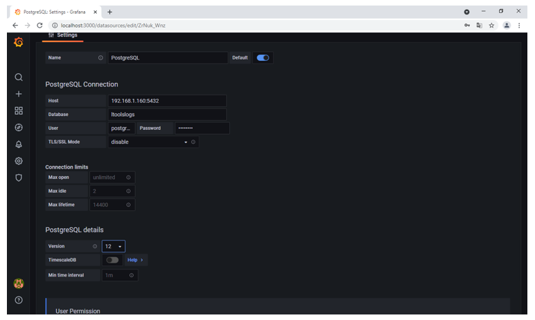Screen dimensions: 535x320
Task: Click the Max open input field
Action: (x=112, y=178)
